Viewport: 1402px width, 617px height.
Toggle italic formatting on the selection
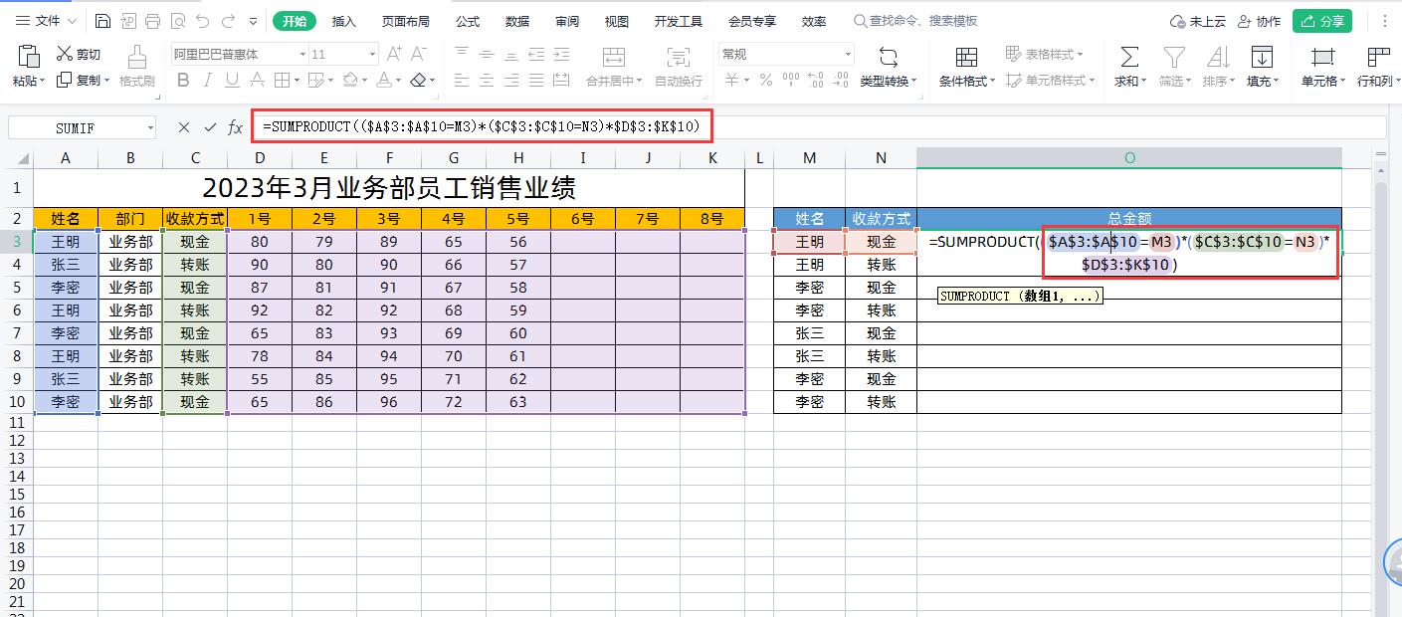[209, 81]
